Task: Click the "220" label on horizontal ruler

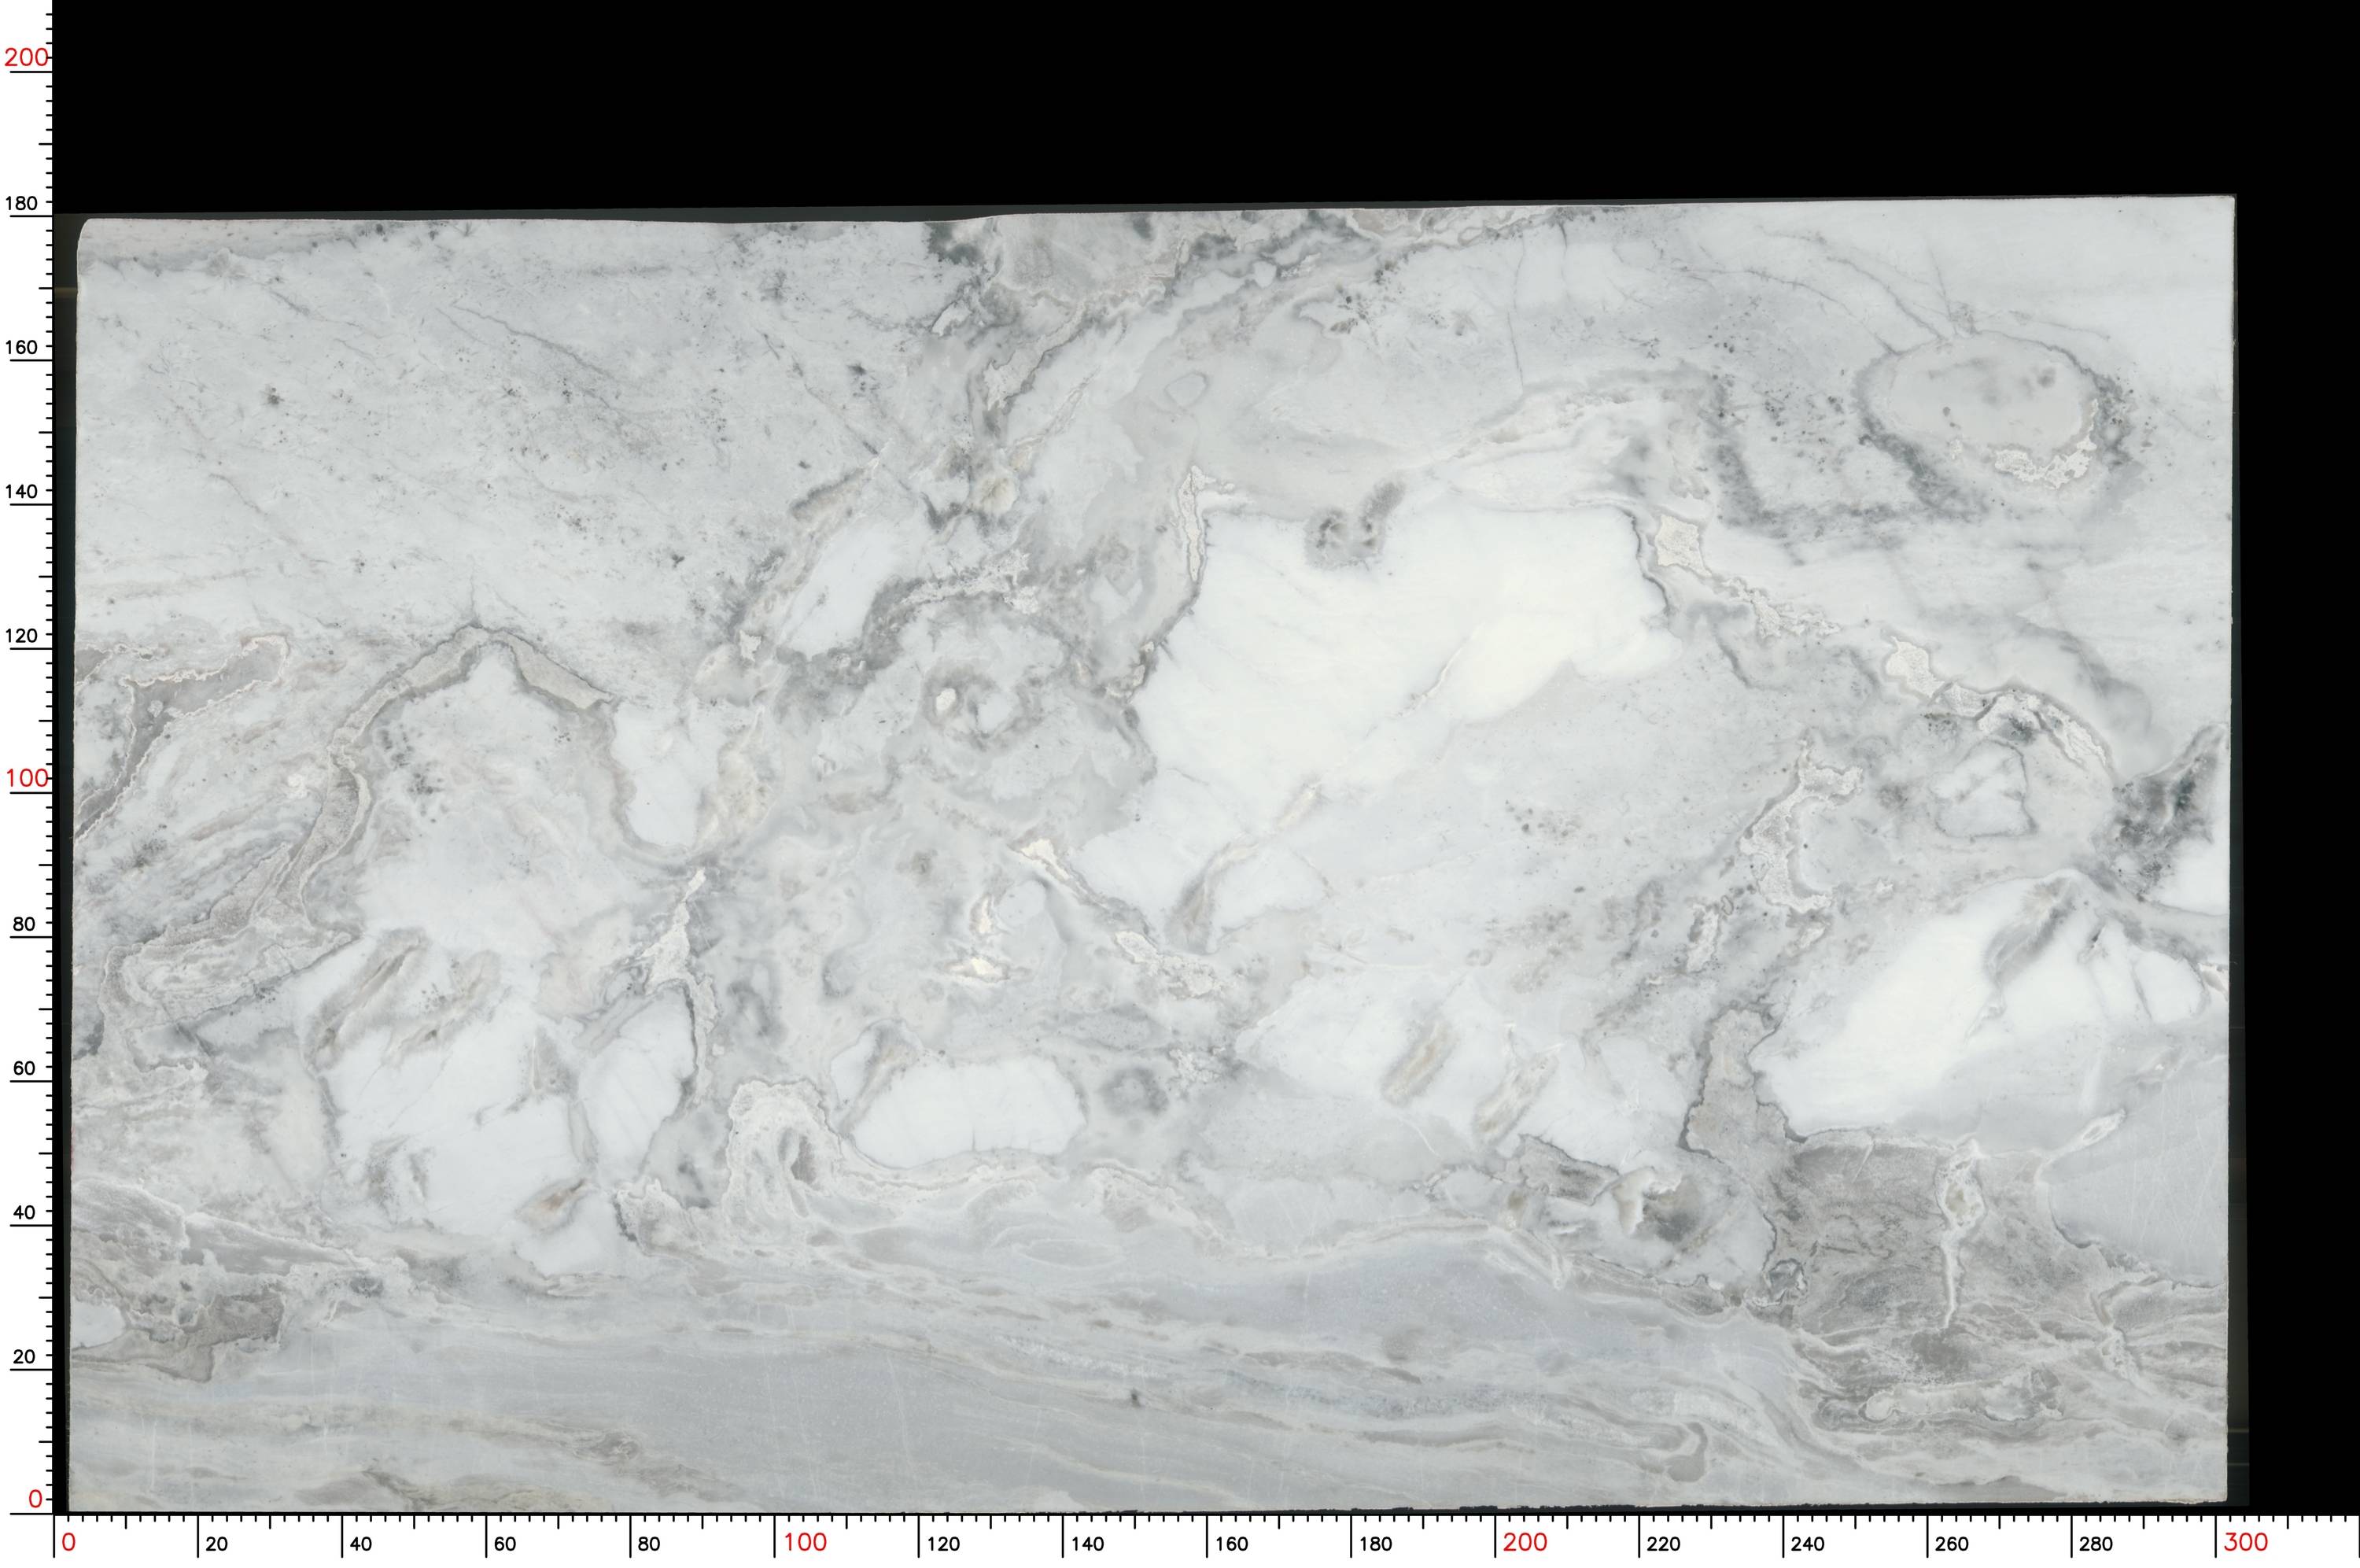Action: pyautogui.click(x=1663, y=1544)
